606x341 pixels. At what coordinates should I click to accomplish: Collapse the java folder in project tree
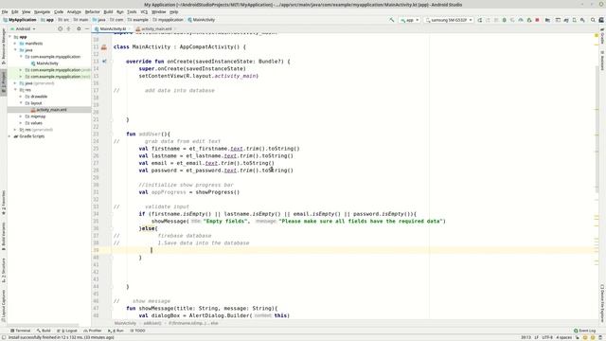click(x=15, y=50)
